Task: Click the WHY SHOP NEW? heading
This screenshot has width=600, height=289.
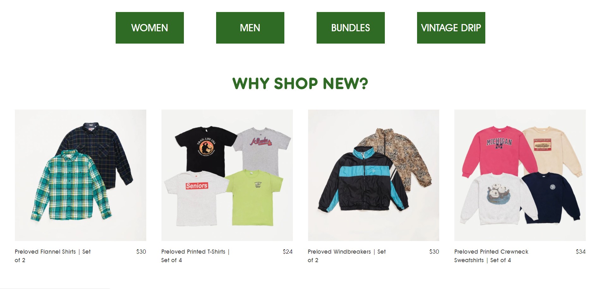Action: coord(300,83)
